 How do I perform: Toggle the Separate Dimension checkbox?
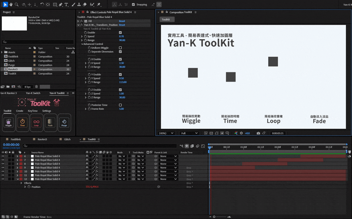120,52
